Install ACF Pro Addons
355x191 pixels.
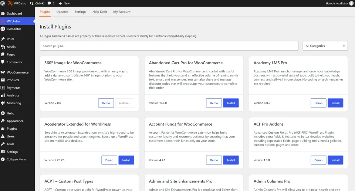[x=335, y=160]
